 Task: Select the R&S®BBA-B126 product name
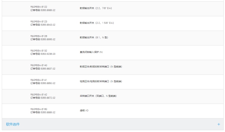coord(39,36)
